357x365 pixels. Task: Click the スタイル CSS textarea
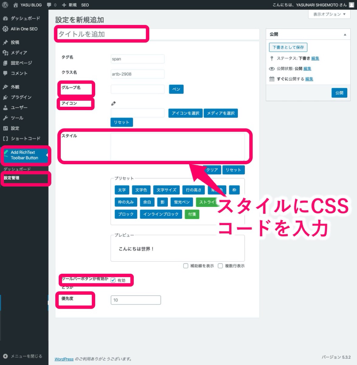click(x=178, y=147)
